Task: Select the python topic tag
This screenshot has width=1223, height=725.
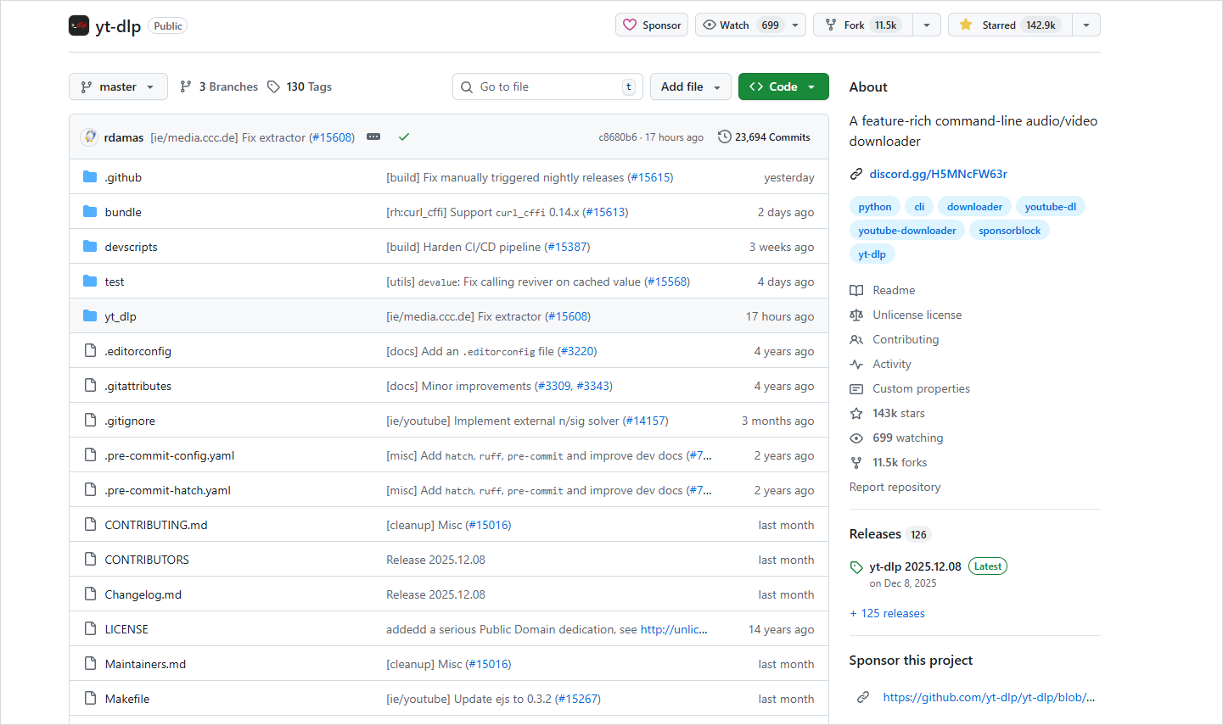Action: [875, 207]
